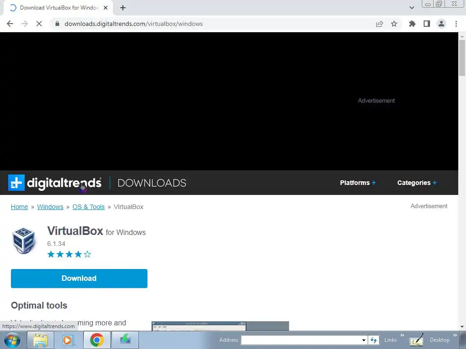Open the side panel icon

[x=427, y=24]
